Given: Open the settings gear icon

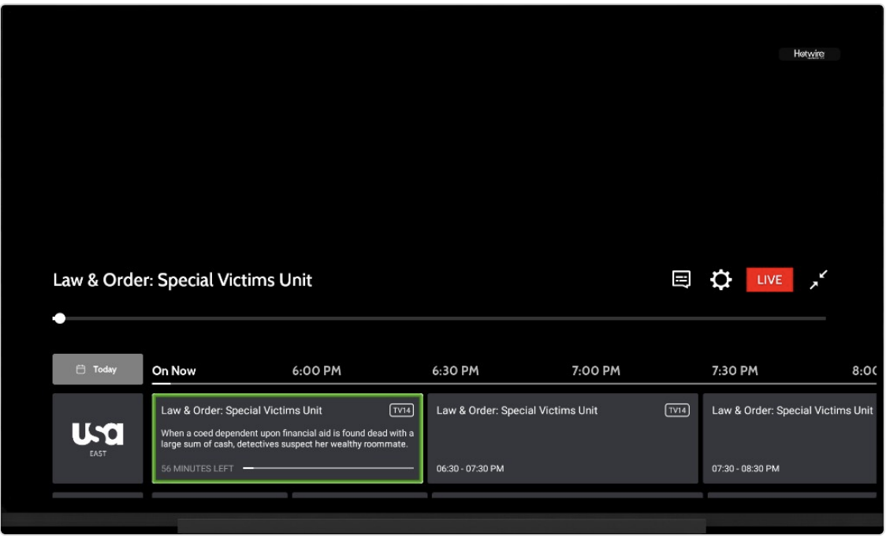Looking at the screenshot, I should click(x=720, y=280).
